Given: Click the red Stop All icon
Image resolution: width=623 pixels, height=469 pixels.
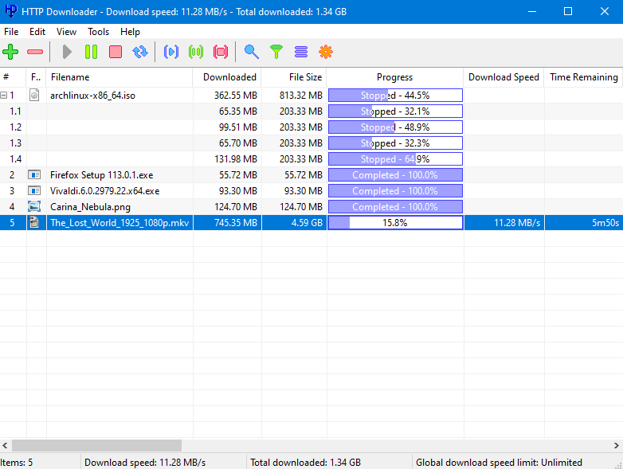Looking at the screenshot, I should 221,52.
